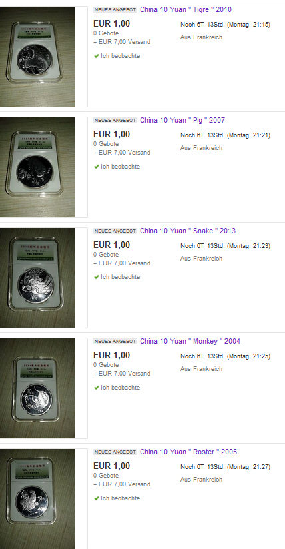285x549 pixels.
Task: Click 'Neues Angebot' badge on Snake listing
Action: click(115, 231)
